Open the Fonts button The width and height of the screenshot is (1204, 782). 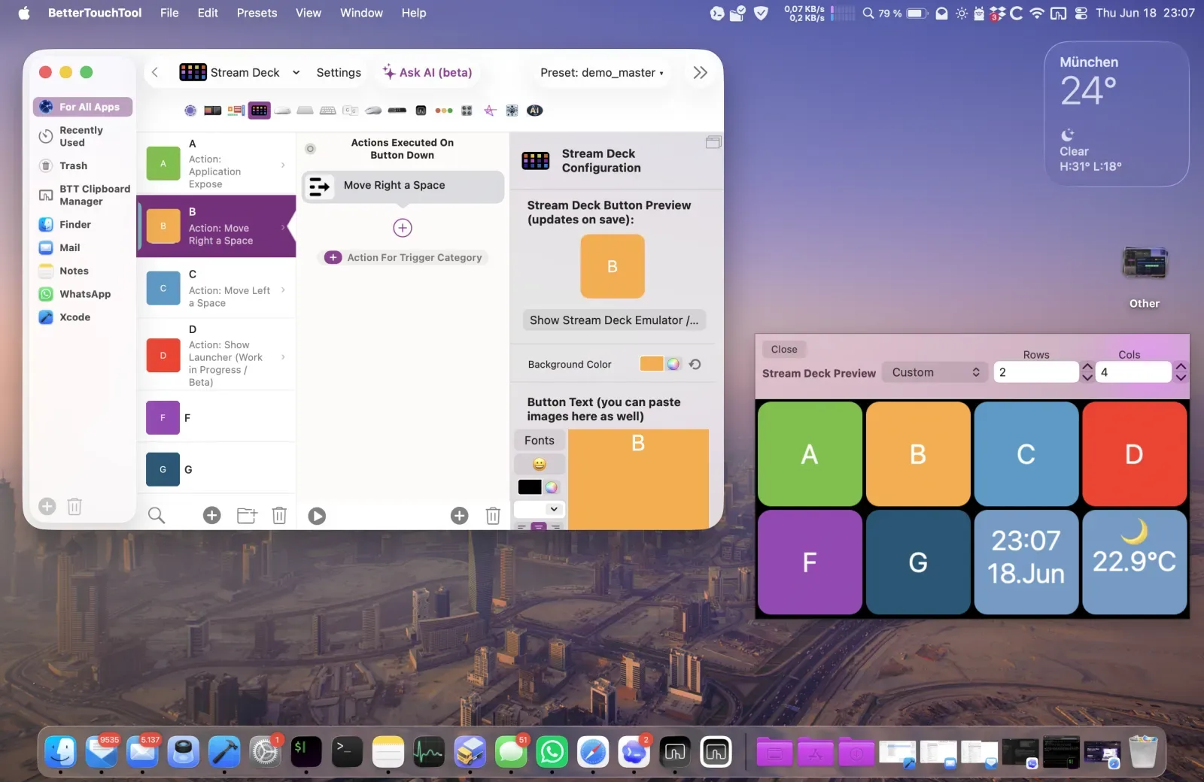pyautogui.click(x=540, y=441)
